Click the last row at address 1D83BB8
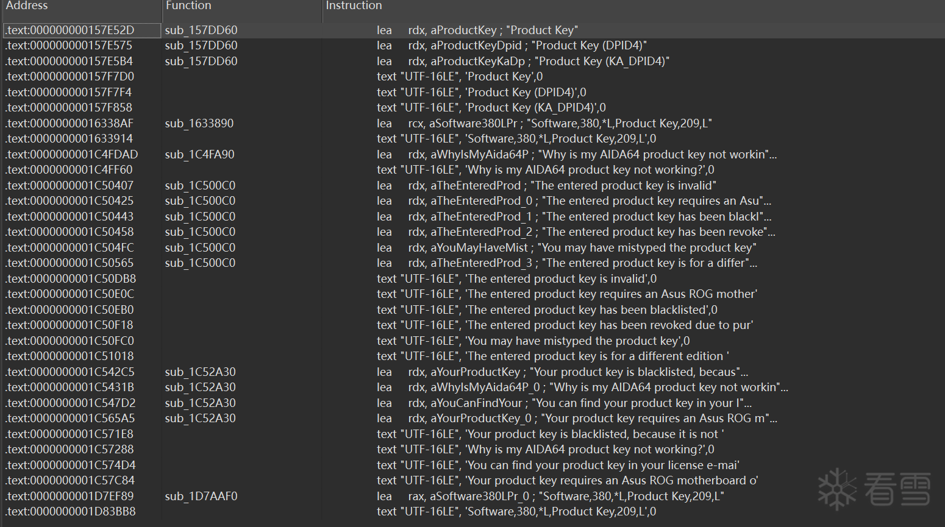 [x=70, y=512]
